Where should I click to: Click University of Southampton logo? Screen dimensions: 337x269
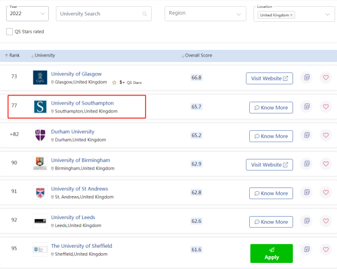click(40, 107)
